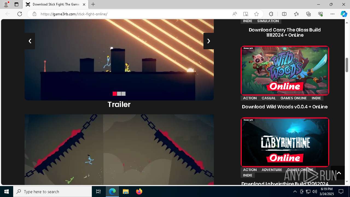
Task: Open the Labyrinthine thumbnail
Action: (285, 142)
